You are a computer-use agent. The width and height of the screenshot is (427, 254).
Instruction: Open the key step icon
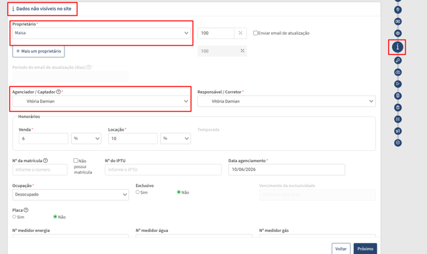(x=397, y=60)
